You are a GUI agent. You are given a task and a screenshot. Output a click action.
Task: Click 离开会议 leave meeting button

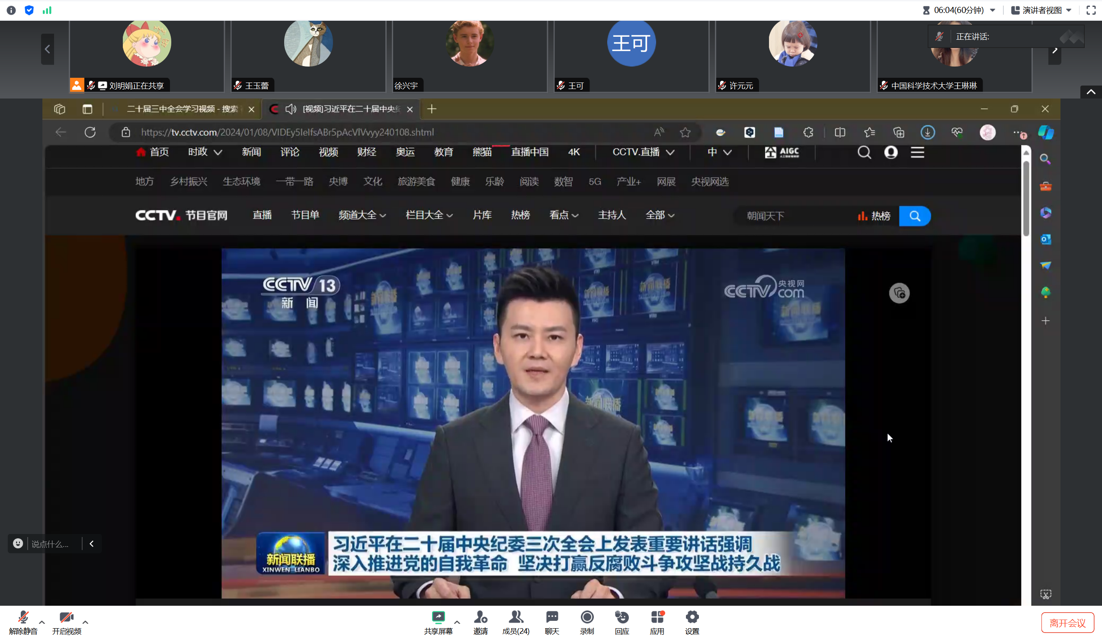tap(1067, 623)
